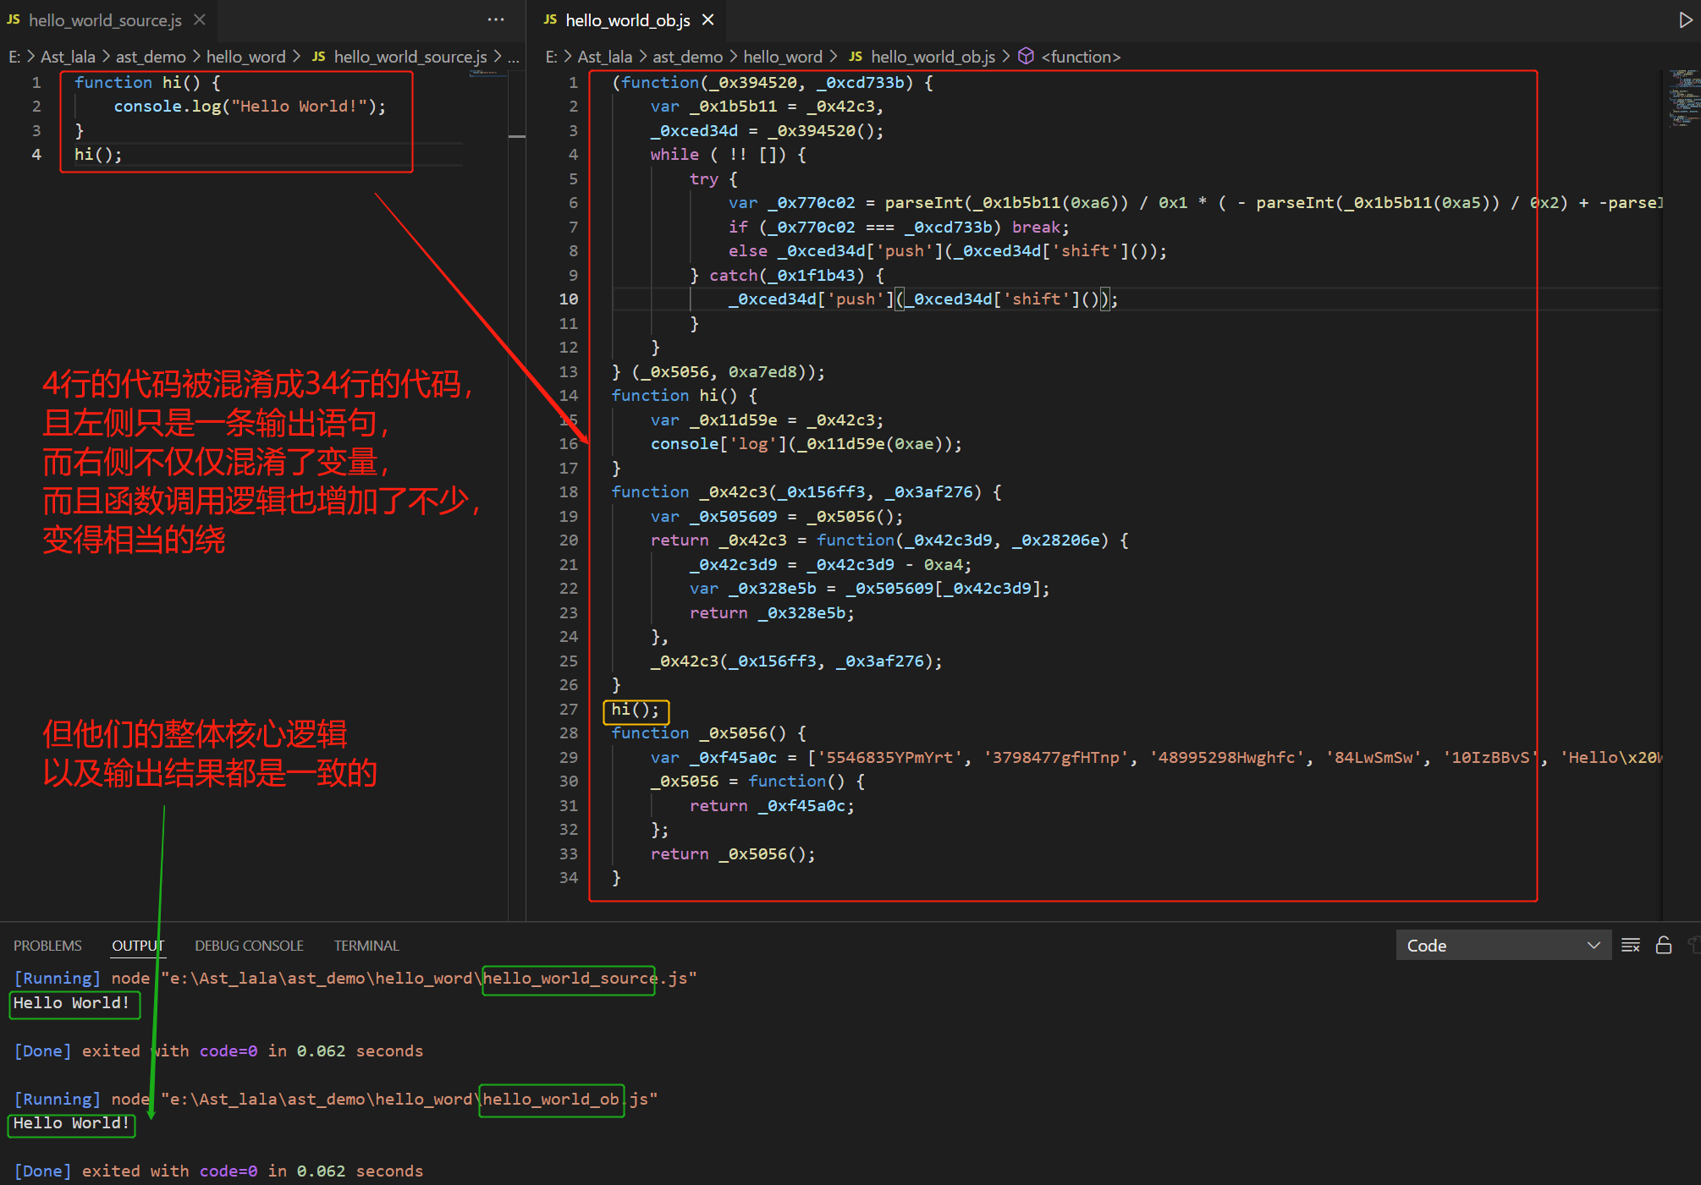
Task: Click '_0x42c3d9 = _0x42c3d9 - 0xa4;' line
Action: 830,564
